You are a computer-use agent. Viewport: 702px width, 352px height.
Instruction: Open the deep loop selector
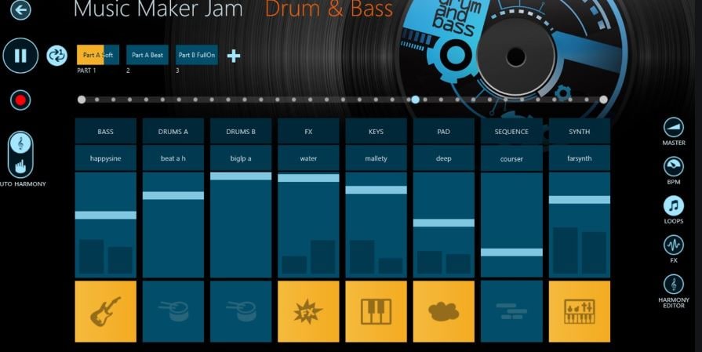pos(444,158)
